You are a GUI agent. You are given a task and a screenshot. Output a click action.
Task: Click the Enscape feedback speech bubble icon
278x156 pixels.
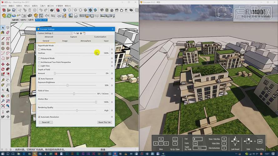[x=59, y=16]
